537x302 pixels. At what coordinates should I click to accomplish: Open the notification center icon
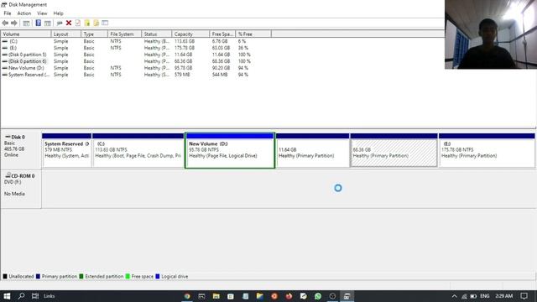click(524, 296)
